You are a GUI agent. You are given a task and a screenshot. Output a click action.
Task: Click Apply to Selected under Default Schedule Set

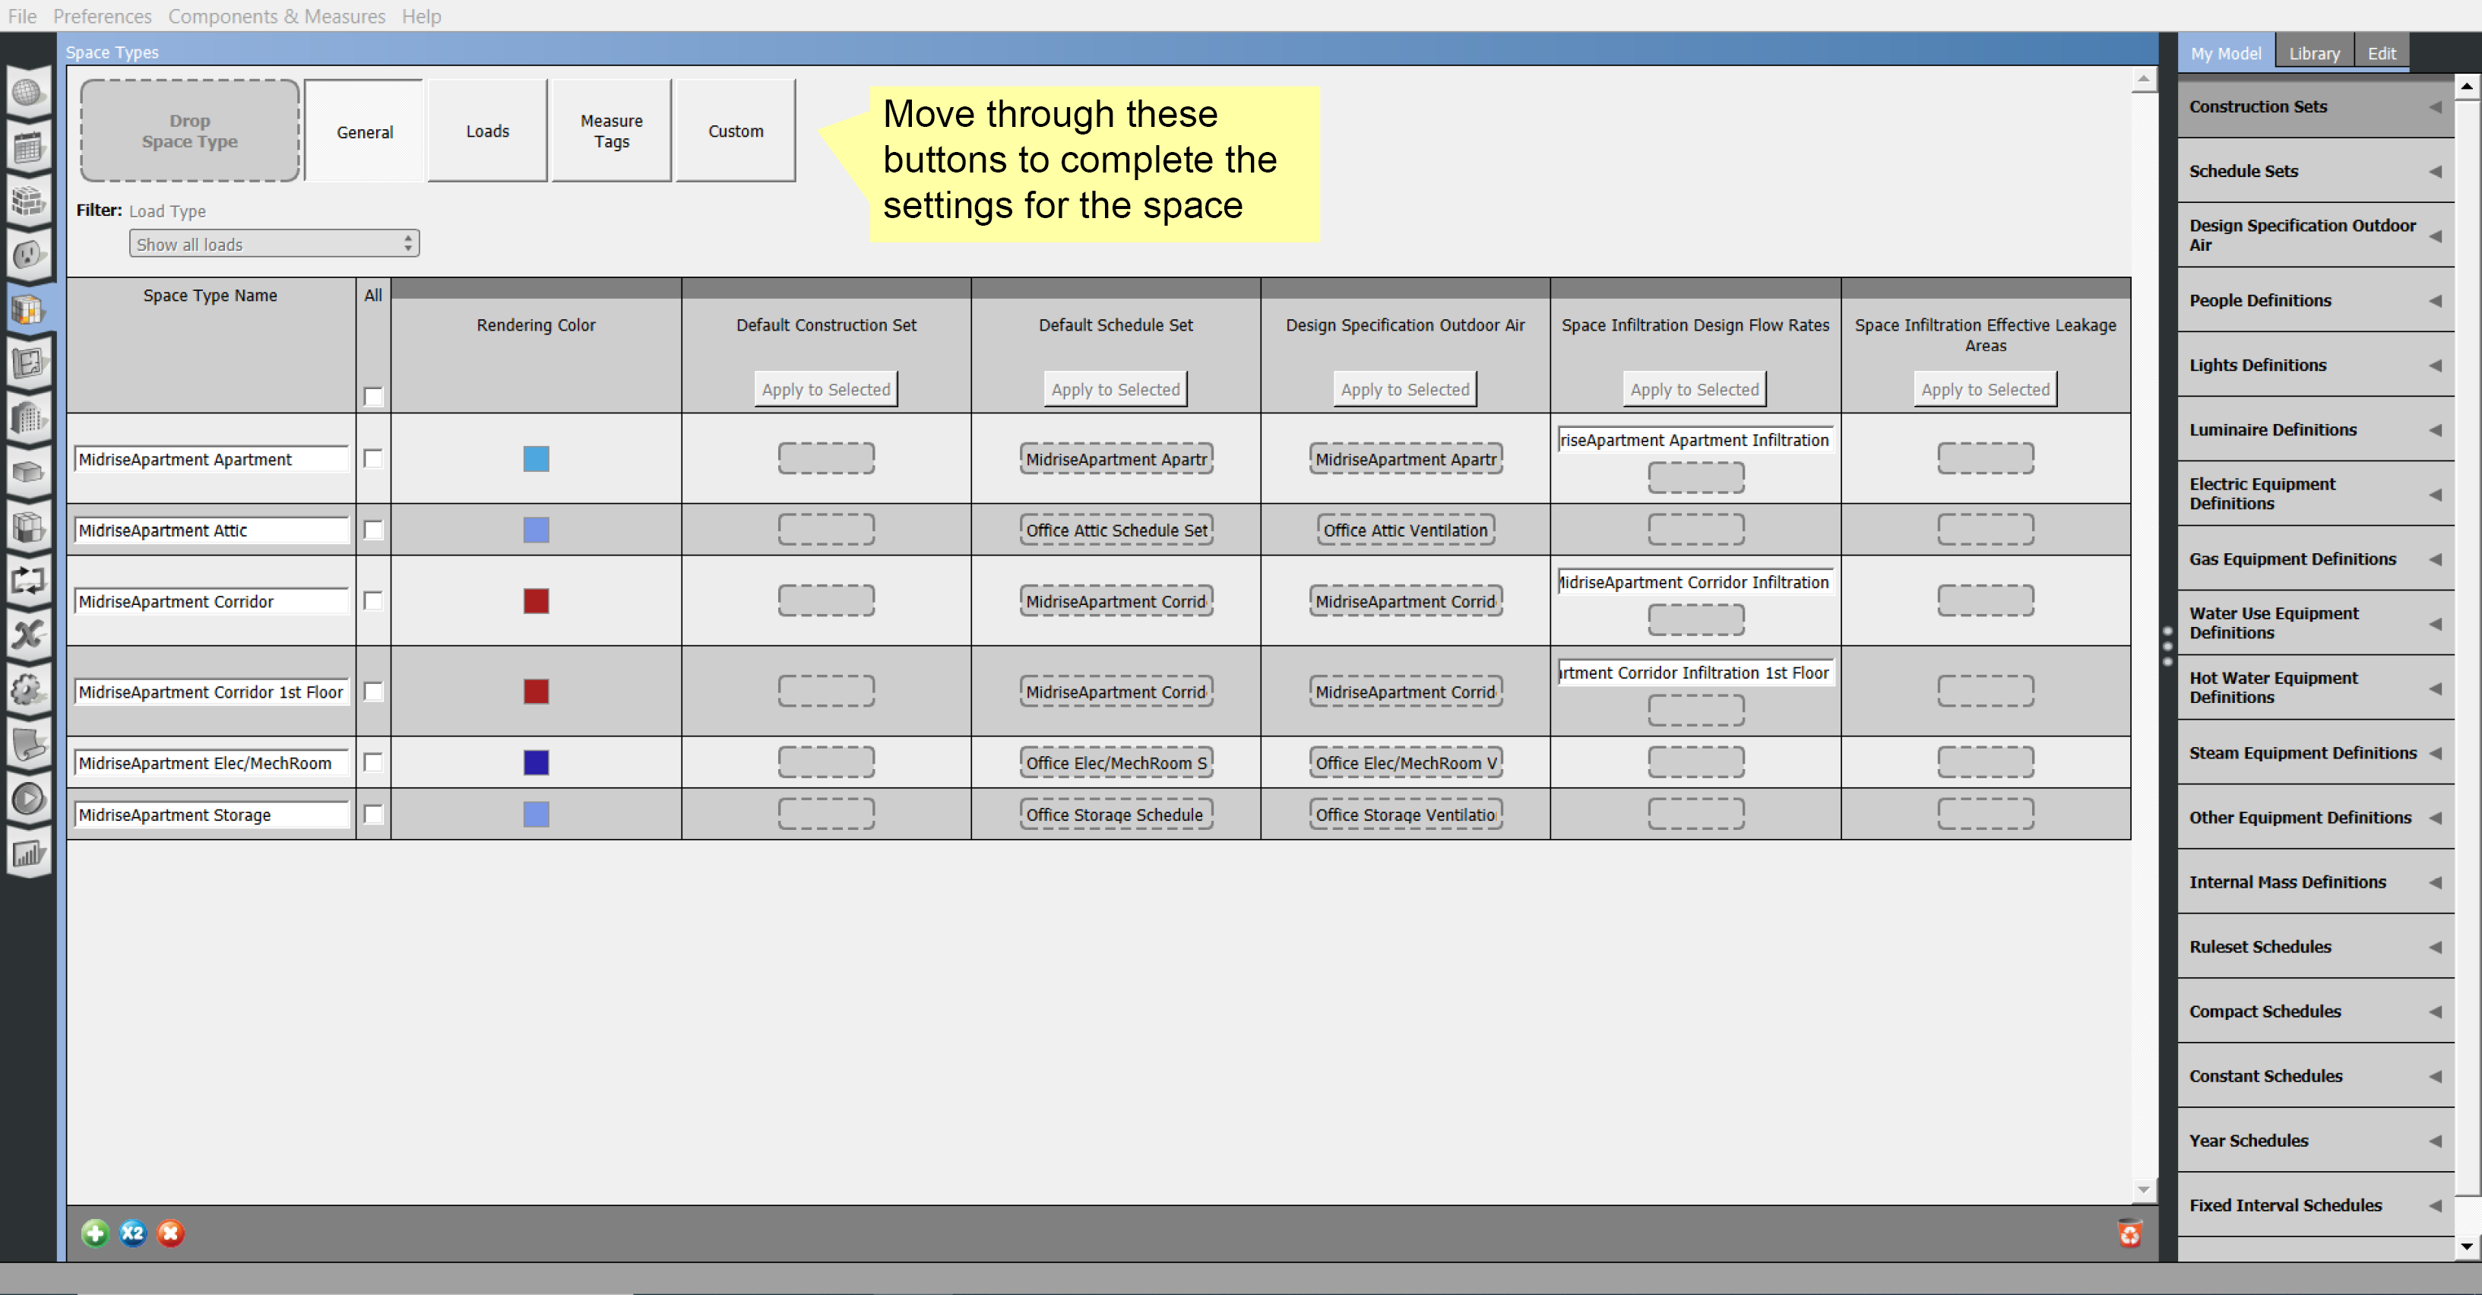(1115, 388)
